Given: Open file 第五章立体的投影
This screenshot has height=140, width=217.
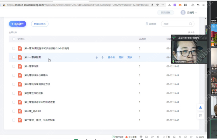Looking at the screenshot, I should 34,93.
